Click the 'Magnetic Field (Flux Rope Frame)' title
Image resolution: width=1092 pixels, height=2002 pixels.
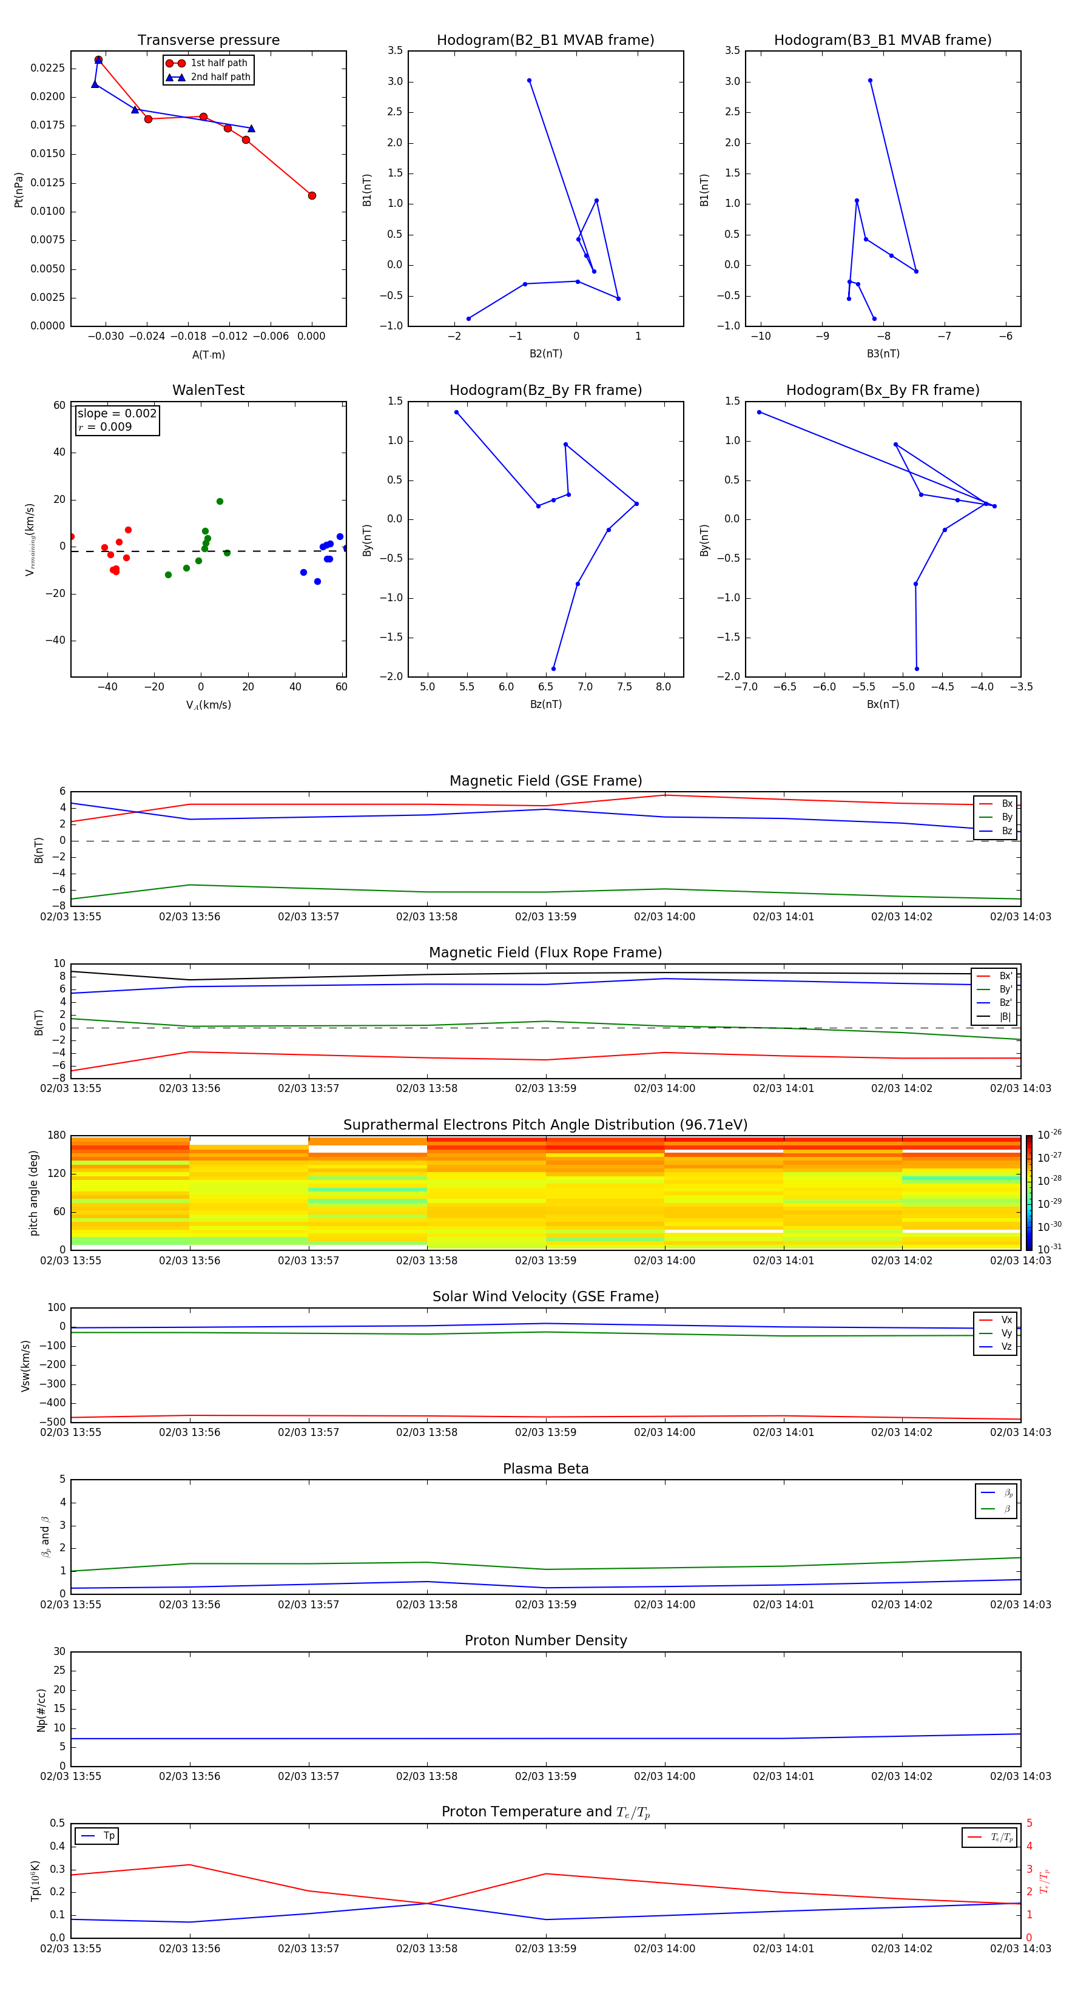pos(545,953)
